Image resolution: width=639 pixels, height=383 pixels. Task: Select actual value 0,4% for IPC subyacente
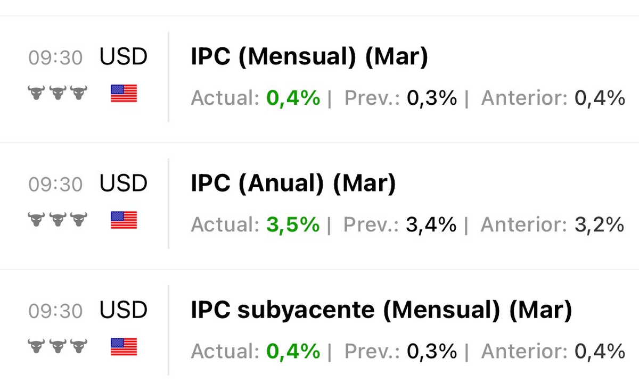click(293, 351)
